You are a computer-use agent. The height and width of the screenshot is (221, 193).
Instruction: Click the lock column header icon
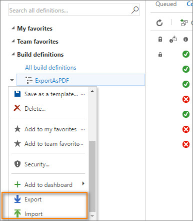(x=160, y=39)
